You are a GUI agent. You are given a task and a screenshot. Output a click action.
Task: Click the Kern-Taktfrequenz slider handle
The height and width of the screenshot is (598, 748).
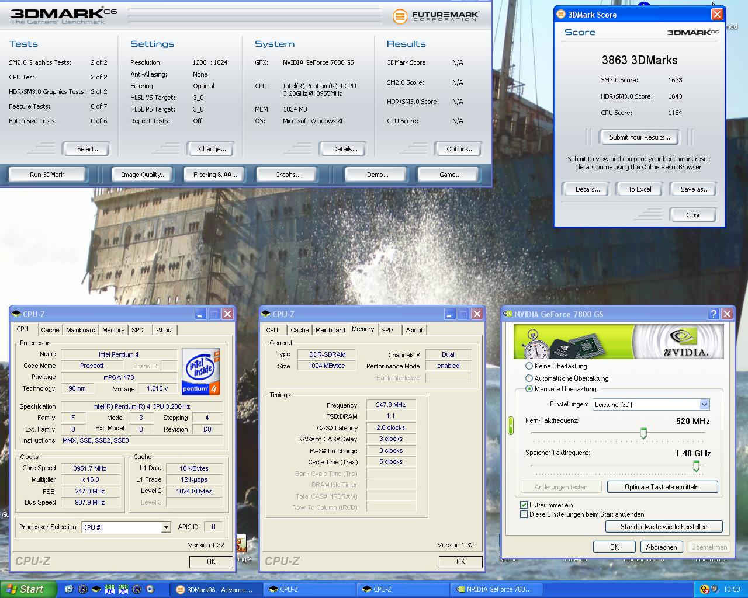[x=643, y=433]
